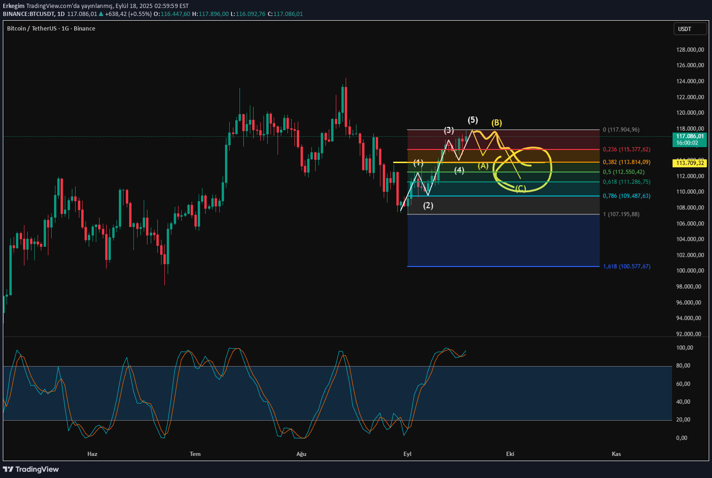Click the 'Ağu' month label on time axis
The width and height of the screenshot is (712, 478).
click(301, 454)
